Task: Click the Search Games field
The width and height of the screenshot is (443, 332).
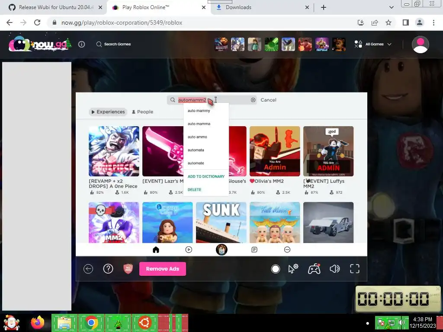Action: click(114, 45)
